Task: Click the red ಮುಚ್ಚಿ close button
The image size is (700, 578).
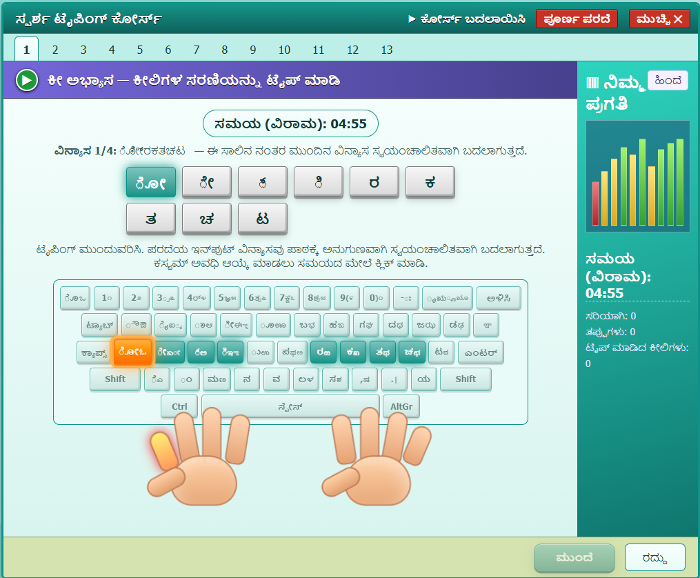Action: pos(659,19)
